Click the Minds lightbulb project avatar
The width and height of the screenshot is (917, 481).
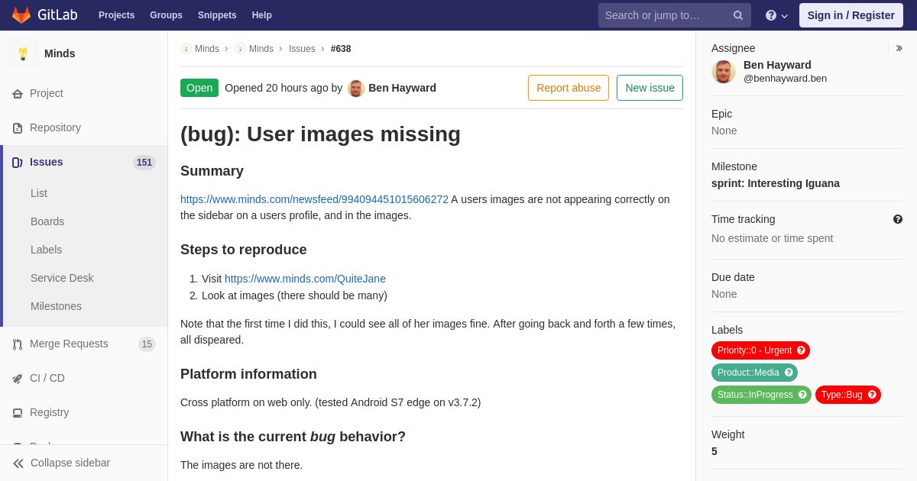(23, 53)
